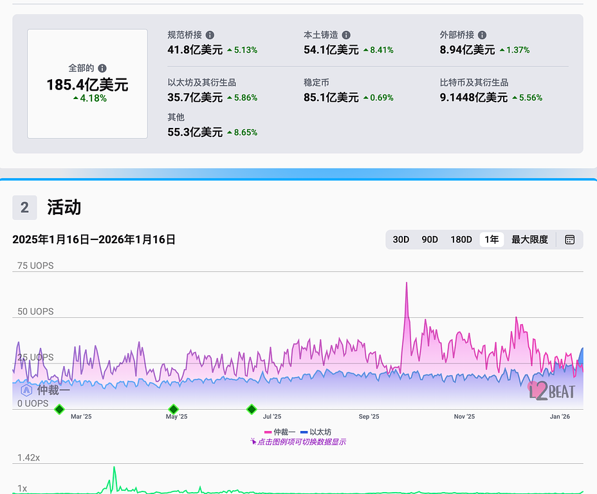Switch chart range to 30D

tap(401, 239)
